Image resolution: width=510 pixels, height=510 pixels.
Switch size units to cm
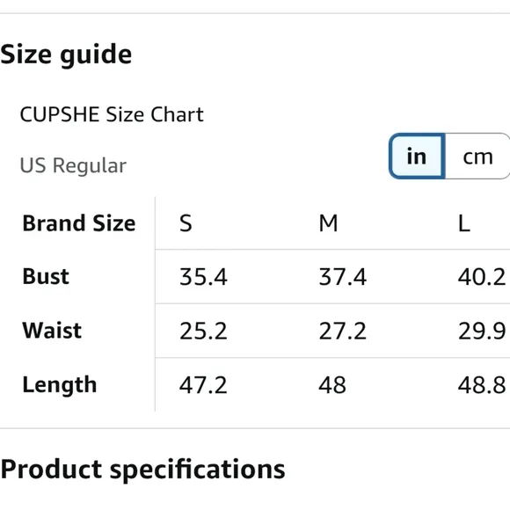point(477,157)
